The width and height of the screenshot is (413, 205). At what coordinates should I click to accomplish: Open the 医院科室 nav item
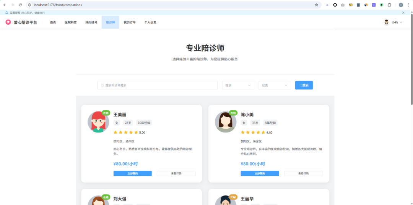click(71, 23)
